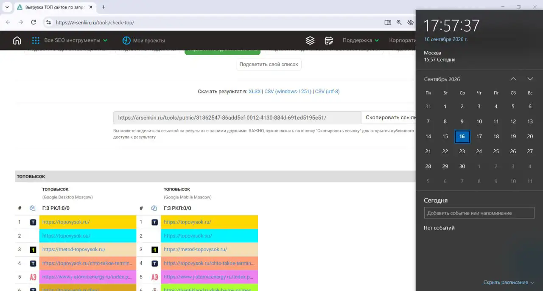Go to previous month in calendar
This screenshot has width=543, height=291.
tap(513, 79)
